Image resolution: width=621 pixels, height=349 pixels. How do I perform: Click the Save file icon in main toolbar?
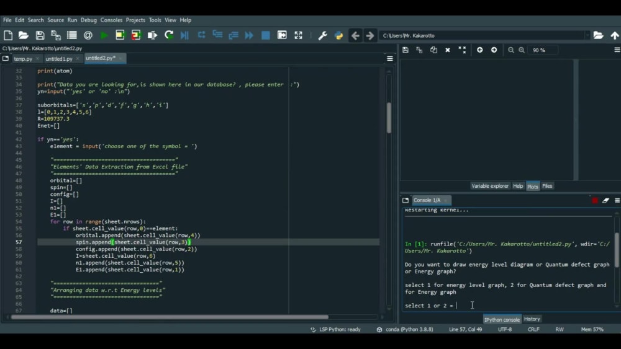point(40,35)
